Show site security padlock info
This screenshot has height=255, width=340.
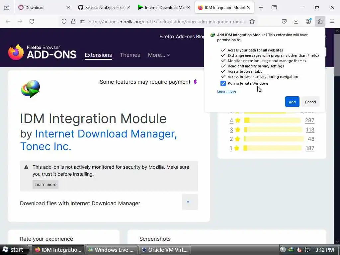(73, 21)
